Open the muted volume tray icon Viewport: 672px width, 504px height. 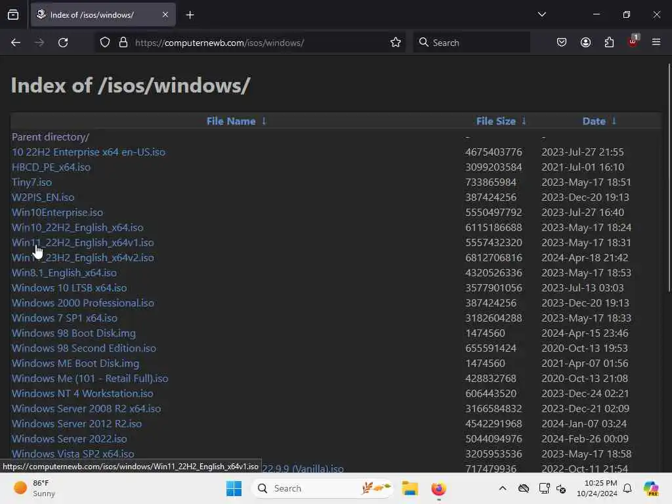(561, 488)
